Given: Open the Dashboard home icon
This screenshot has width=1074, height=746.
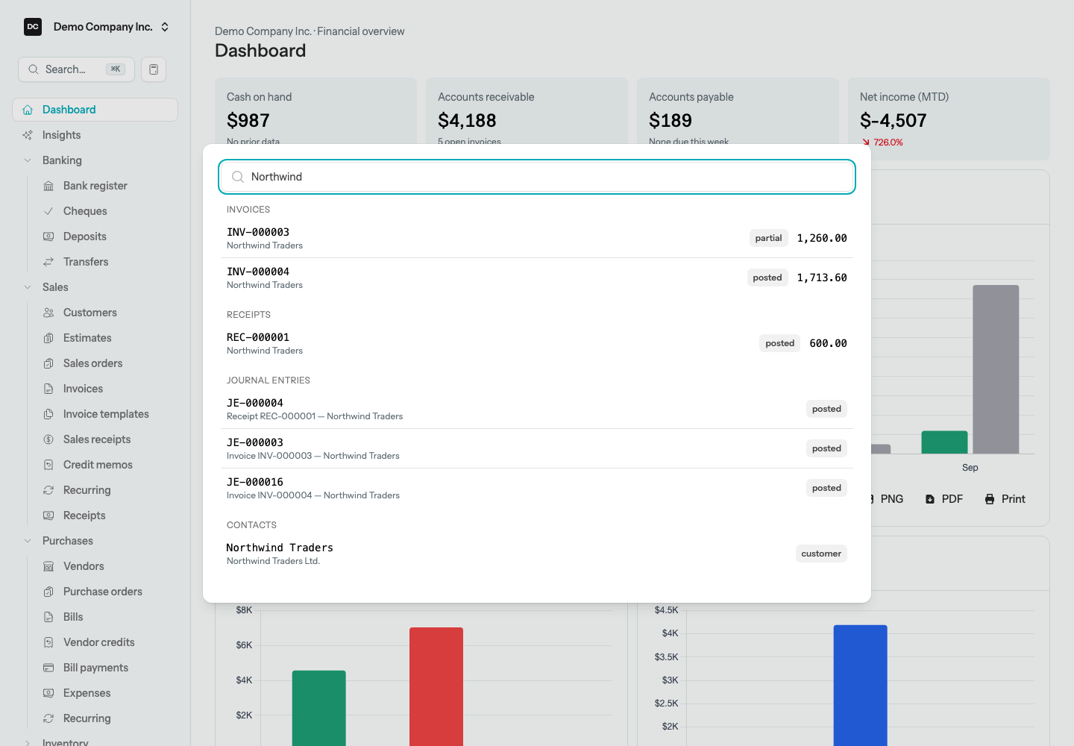Looking at the screenshot, I should 28,110.
